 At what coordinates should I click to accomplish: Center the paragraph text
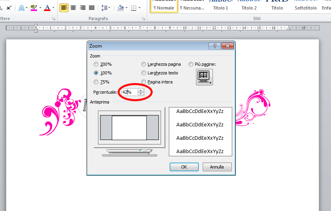pos(73,7)
